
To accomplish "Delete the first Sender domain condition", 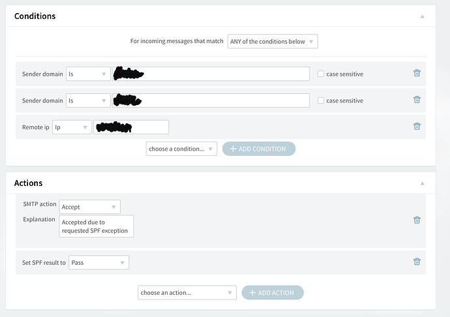I will pyautogui.click(x=417, y=73).
